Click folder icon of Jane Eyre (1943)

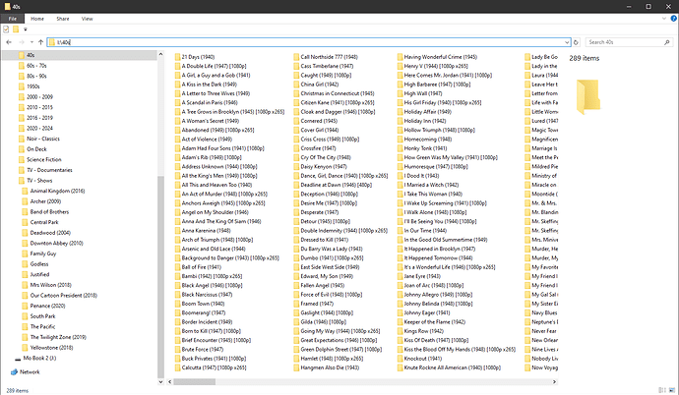coord(400,276)
